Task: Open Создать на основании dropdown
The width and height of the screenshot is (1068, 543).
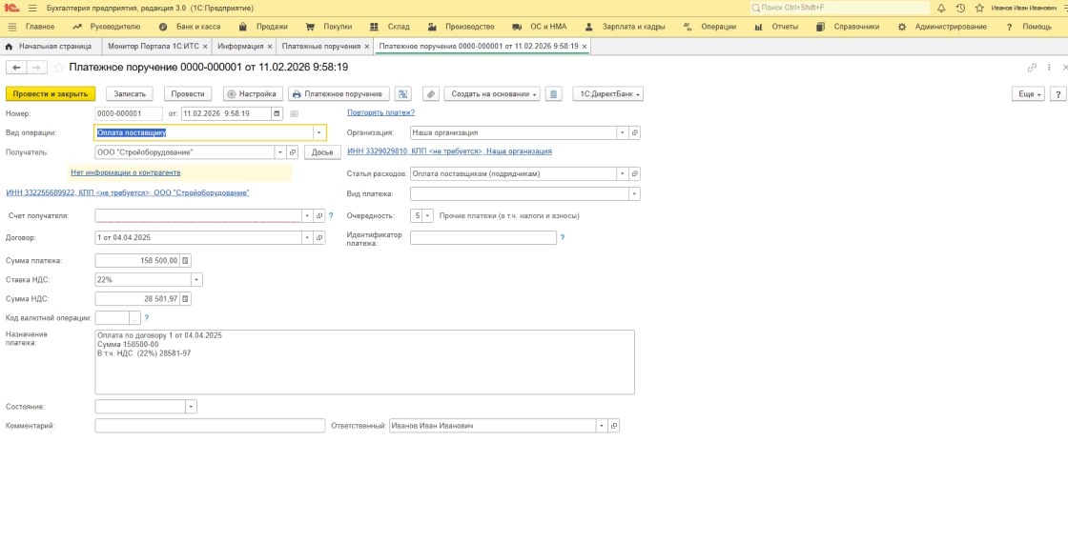Action: tap(492, 94)
